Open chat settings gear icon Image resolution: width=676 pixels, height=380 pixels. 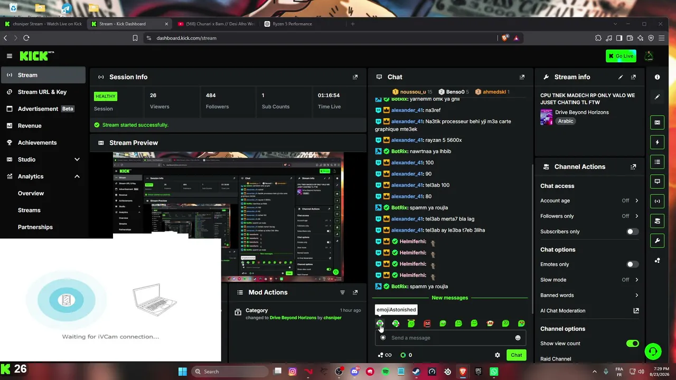pos(497,355)
